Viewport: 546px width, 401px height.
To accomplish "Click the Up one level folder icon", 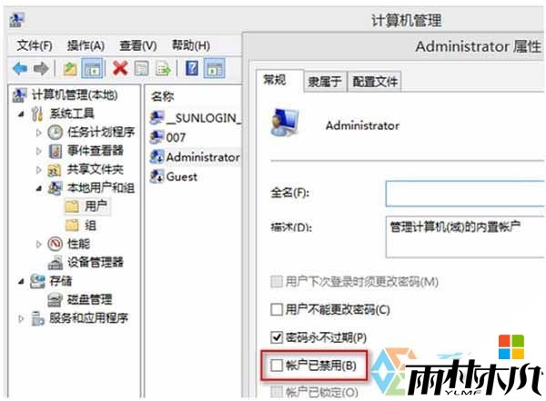I will pyautogui.click(x=70, y=68).
